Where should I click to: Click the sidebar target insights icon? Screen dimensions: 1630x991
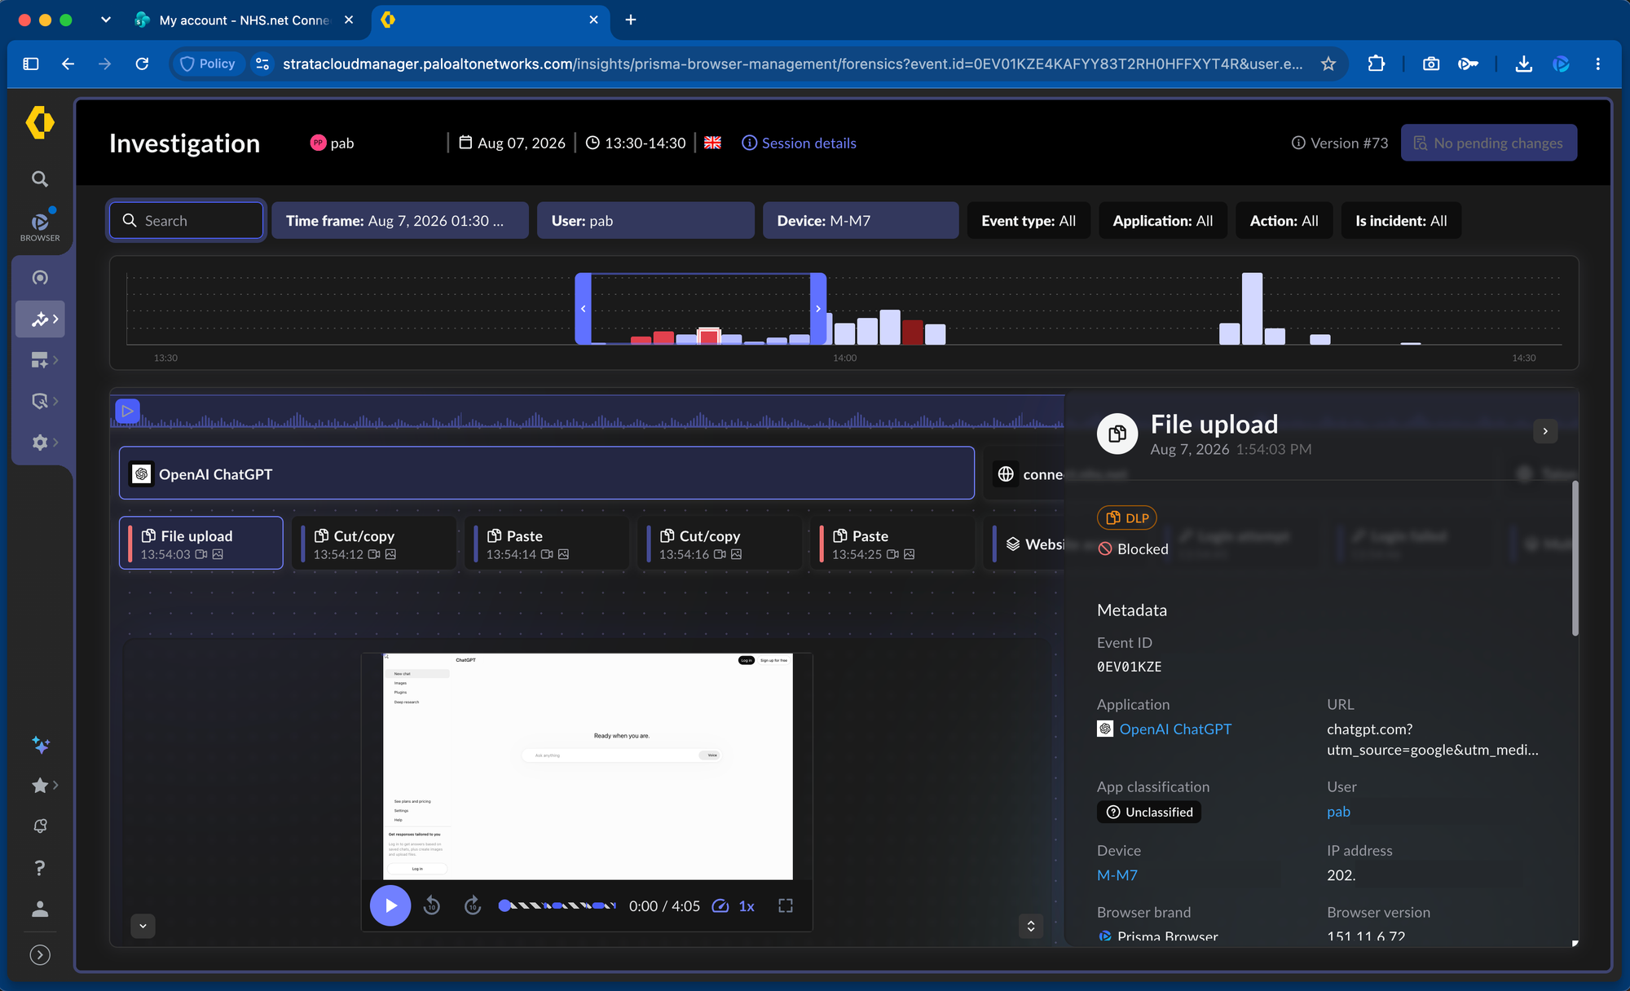[40, 278]
